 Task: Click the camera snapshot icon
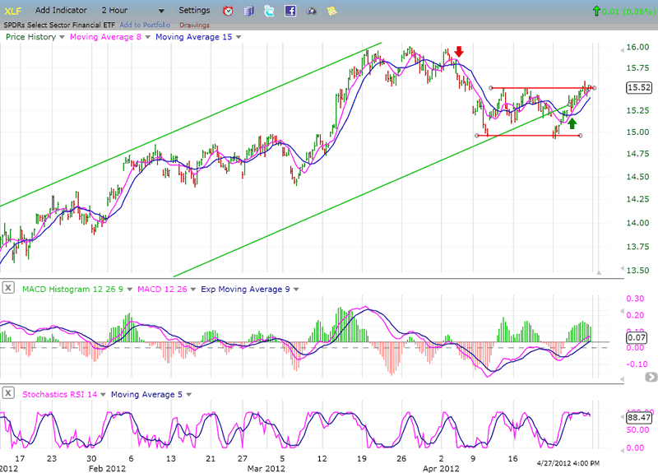point(311,11)
